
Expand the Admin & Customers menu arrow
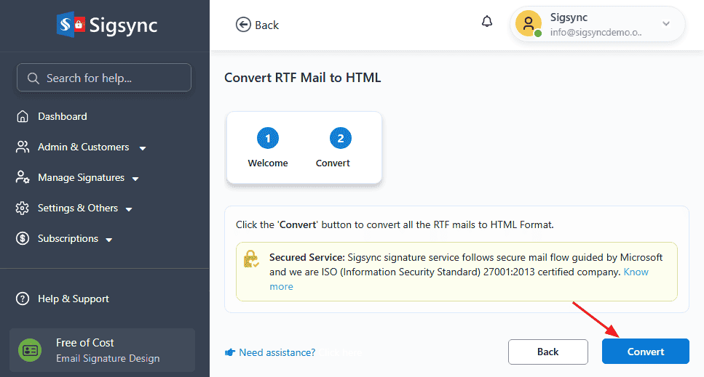(x=143, y=148)
